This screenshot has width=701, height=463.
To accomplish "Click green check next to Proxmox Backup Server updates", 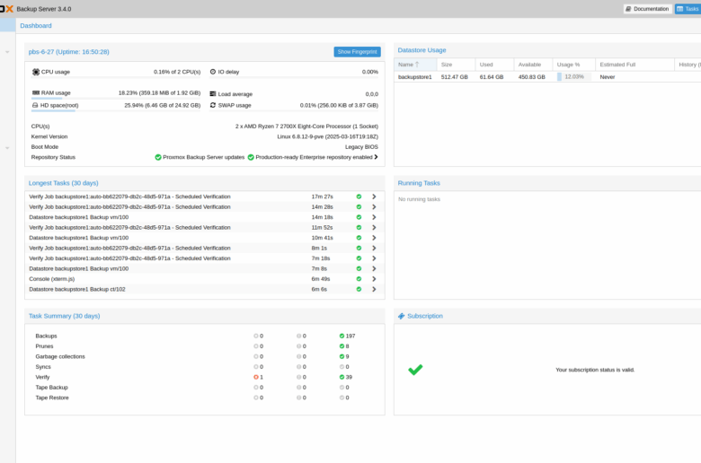I will point(158,157).
